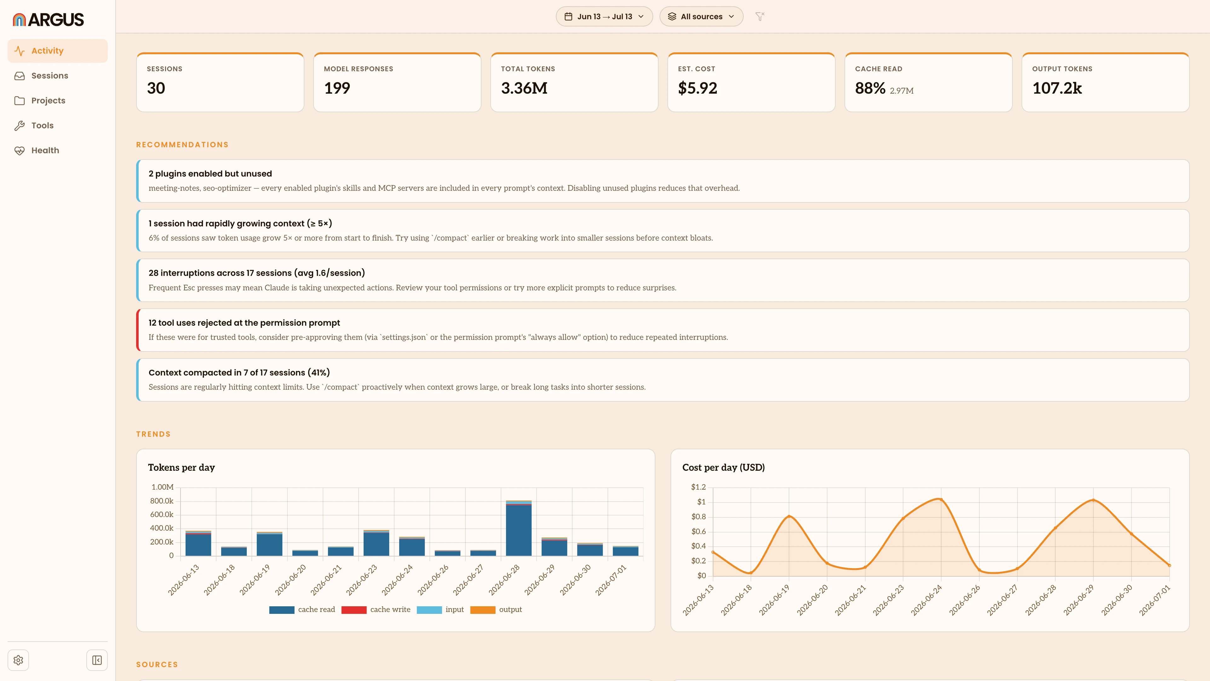This screenshot has width=1210, height=681.
Task: Toggle the input legend swatch
Action: (429, 610)
